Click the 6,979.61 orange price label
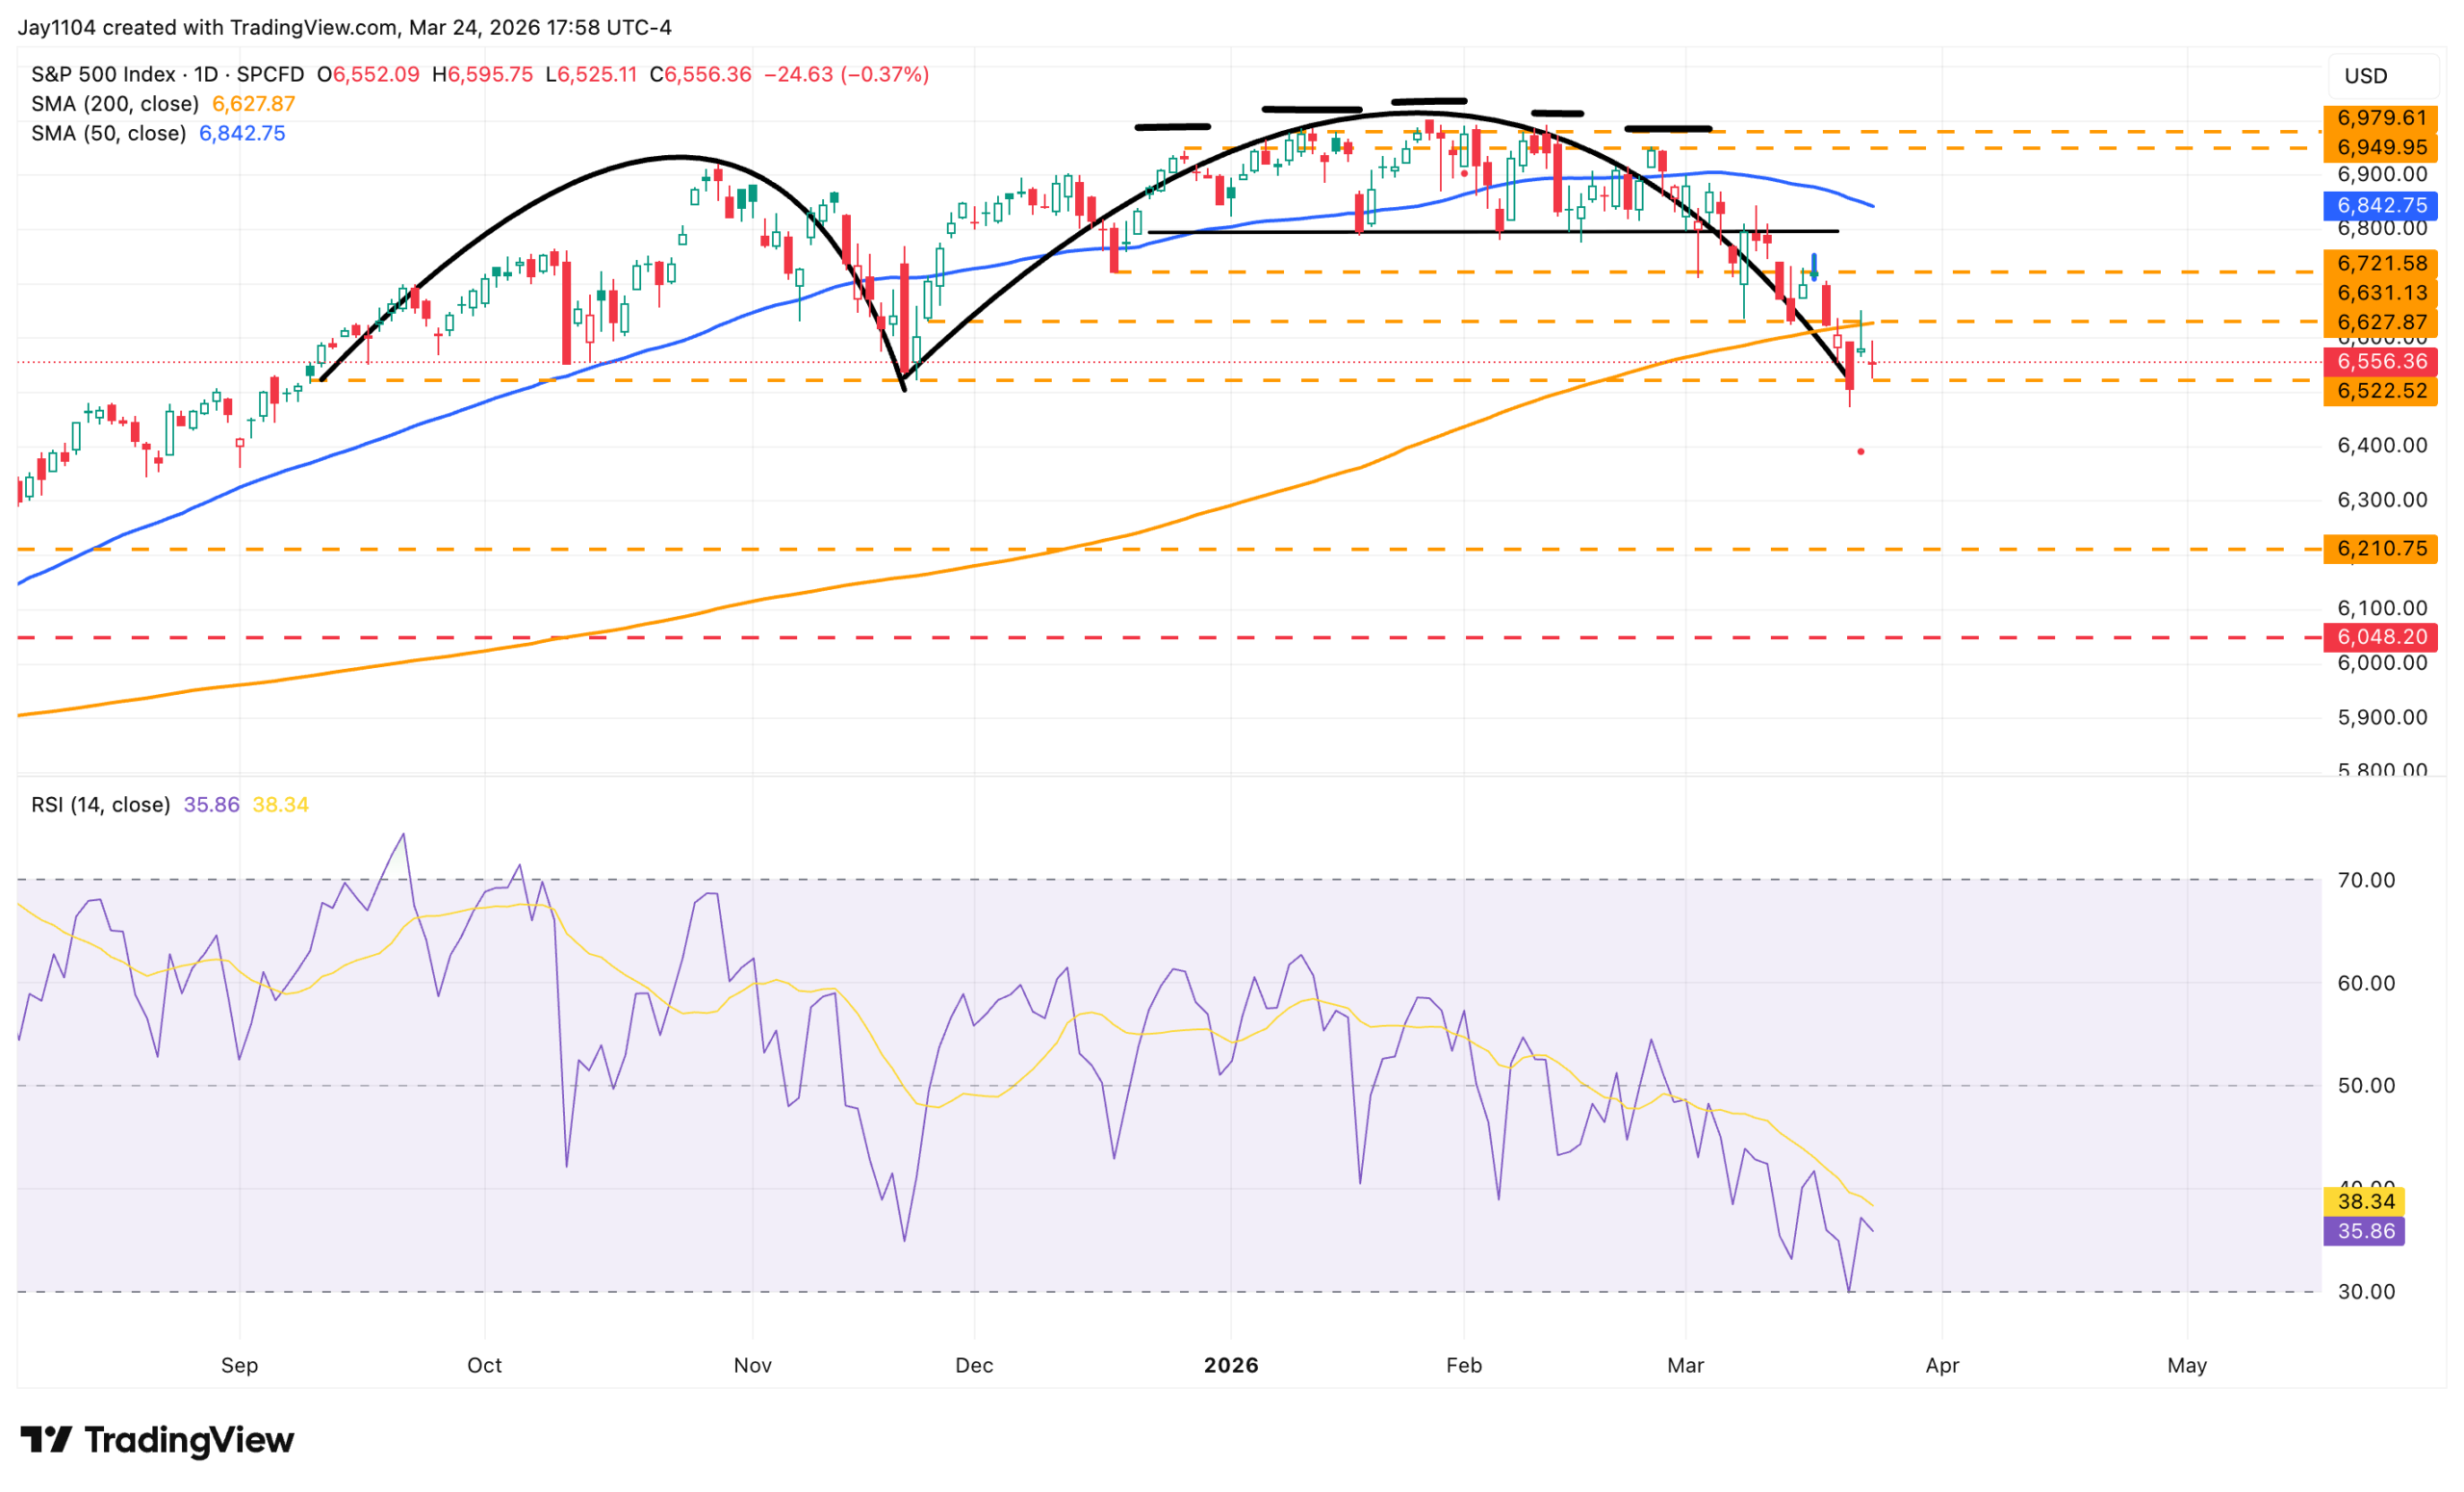 coord(2381,118)
